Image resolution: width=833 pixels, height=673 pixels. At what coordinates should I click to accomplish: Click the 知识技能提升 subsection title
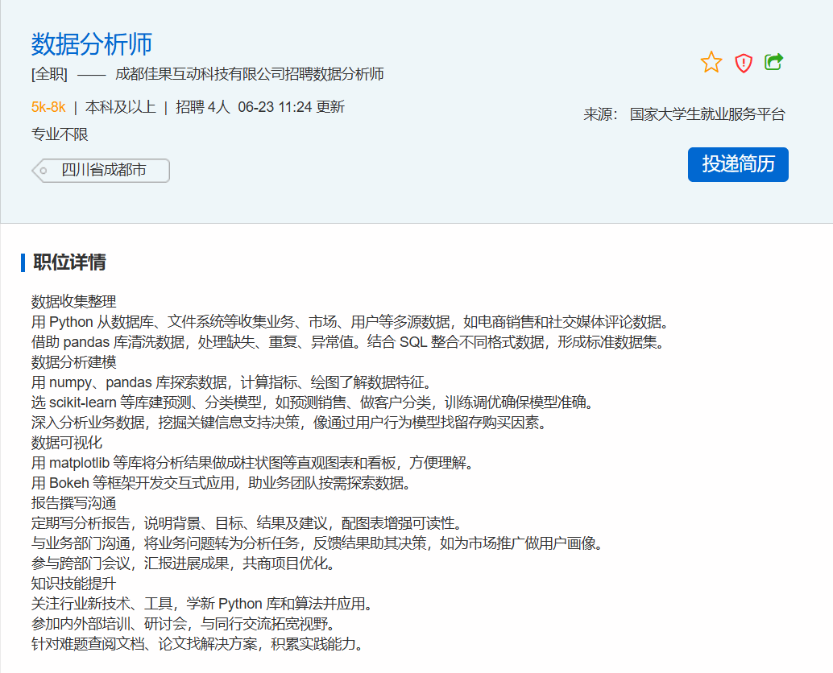[74, 584]
